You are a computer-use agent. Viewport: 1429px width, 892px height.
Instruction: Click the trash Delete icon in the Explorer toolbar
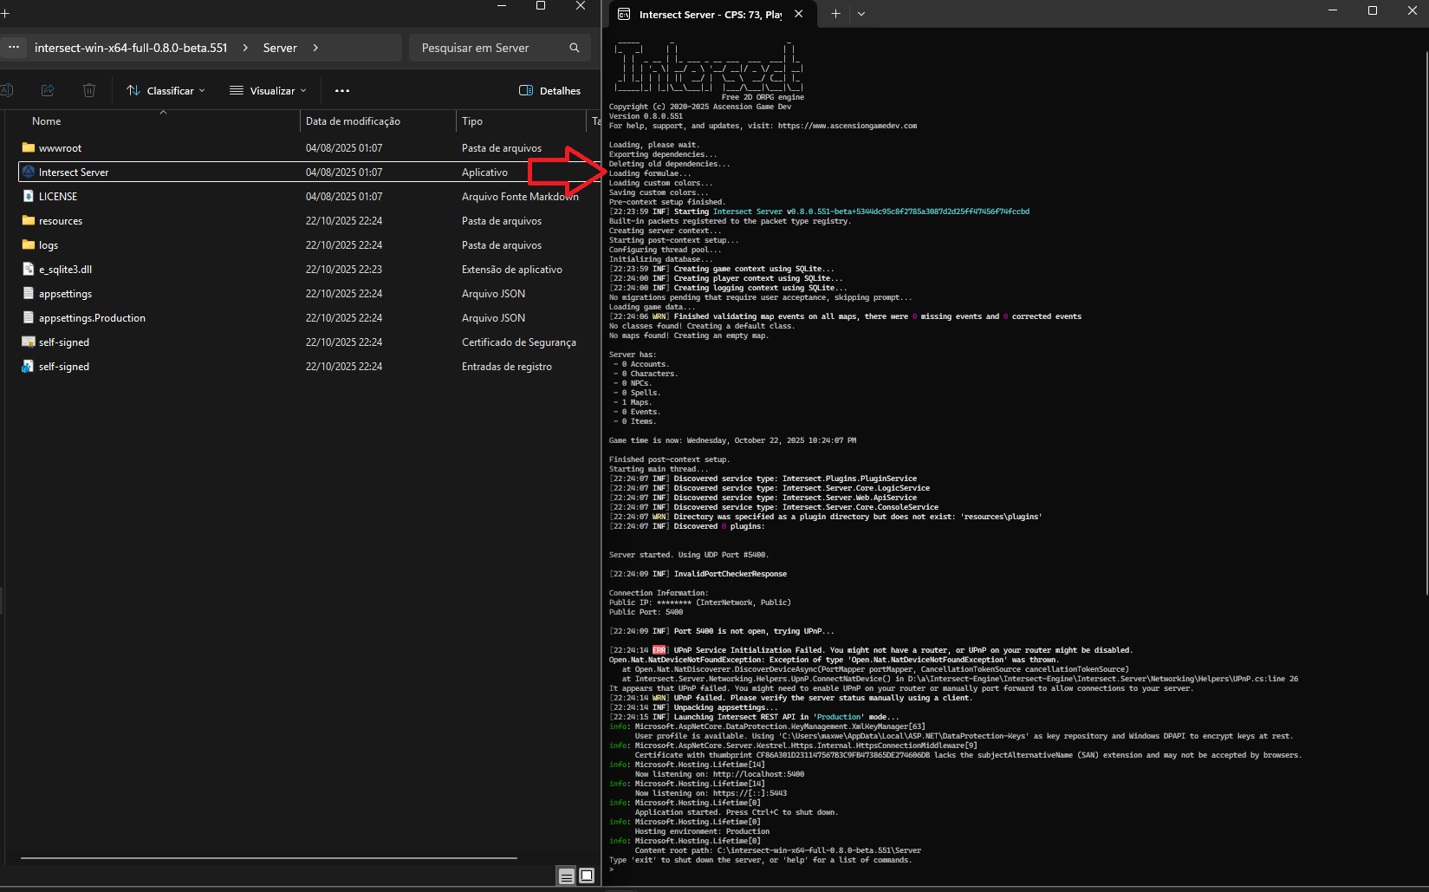pyautogui.click(x=89, y=90)
